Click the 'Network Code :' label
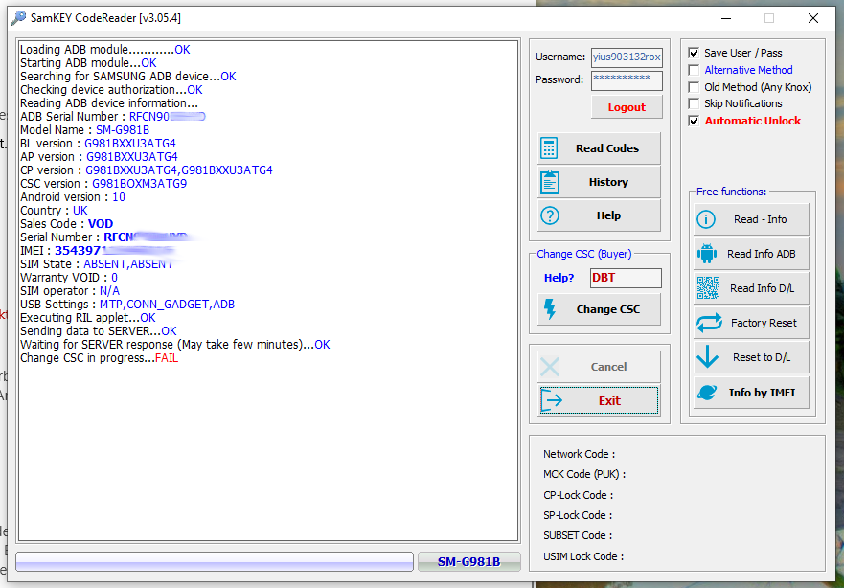Viewport: 844px width, 588px height. tap(579, 454)
